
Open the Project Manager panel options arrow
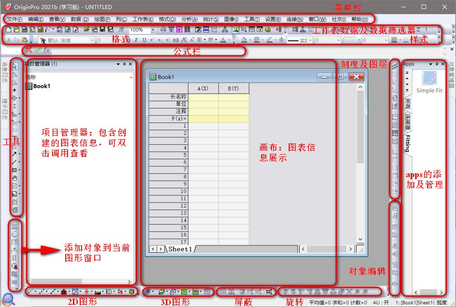[118, 64]
